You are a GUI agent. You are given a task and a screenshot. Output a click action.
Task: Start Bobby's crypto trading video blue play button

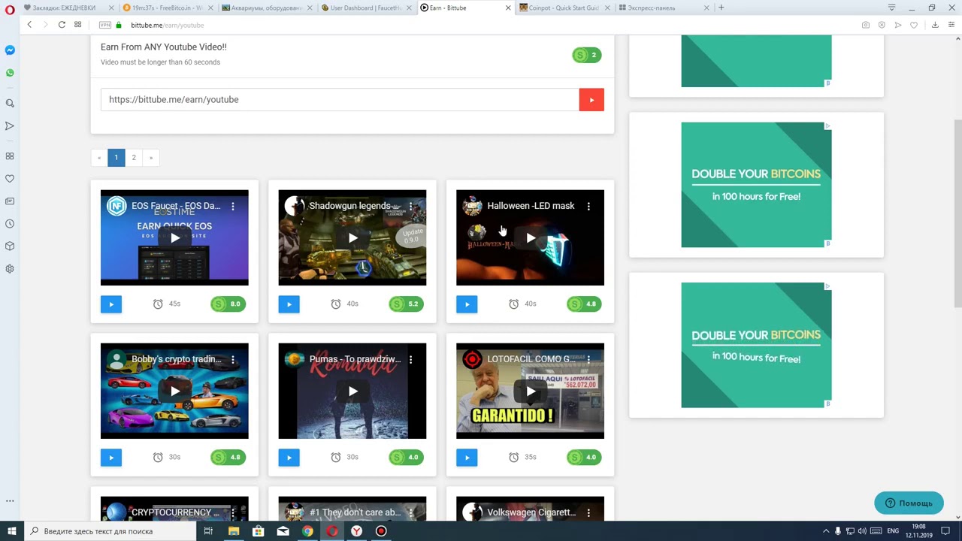[111, 458]
